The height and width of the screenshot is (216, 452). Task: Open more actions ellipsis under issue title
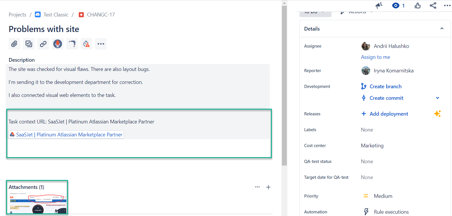click(x=101, y=44)
